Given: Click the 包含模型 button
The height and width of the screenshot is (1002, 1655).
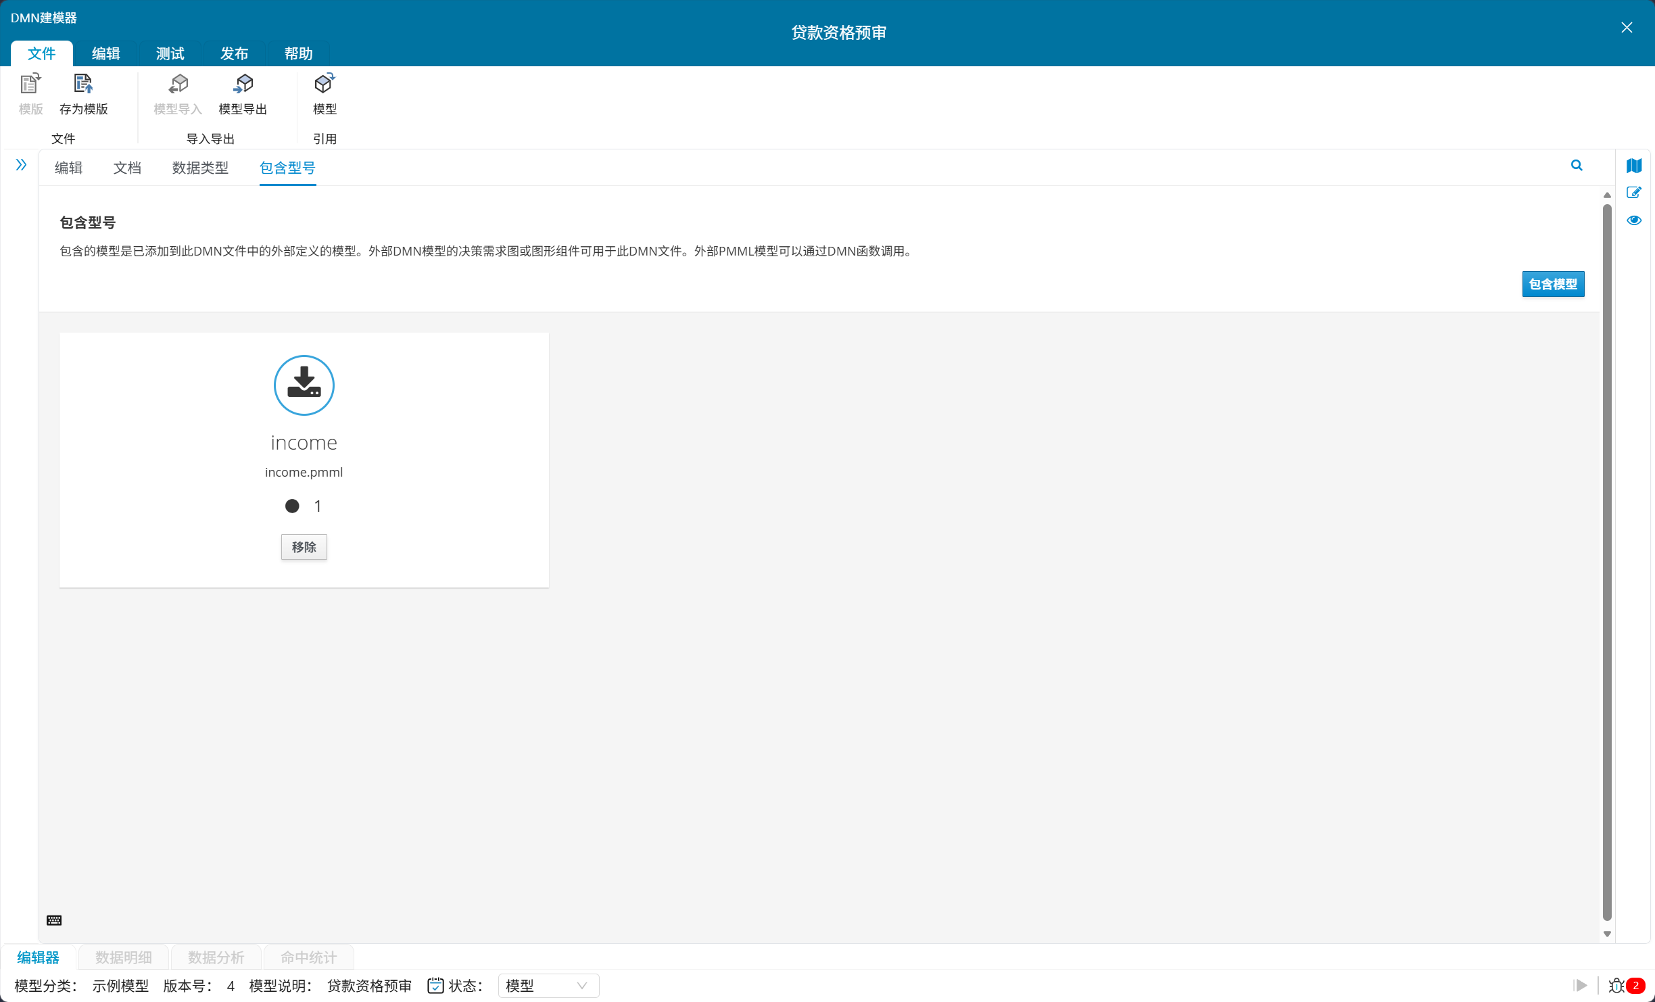Looking at the screenshot, I should click(1553, 284).
